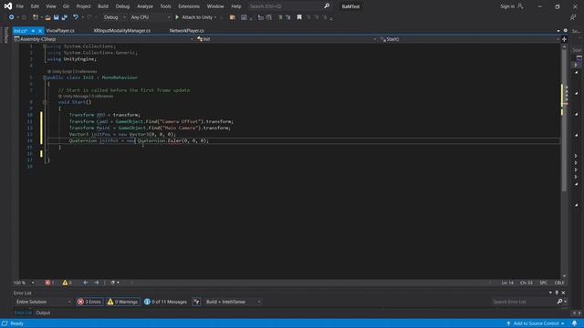The height and width of the screenshot is (328, 584).
Task: Toggle the 0 of 11 Messages filter
Action: pos(165,302)
